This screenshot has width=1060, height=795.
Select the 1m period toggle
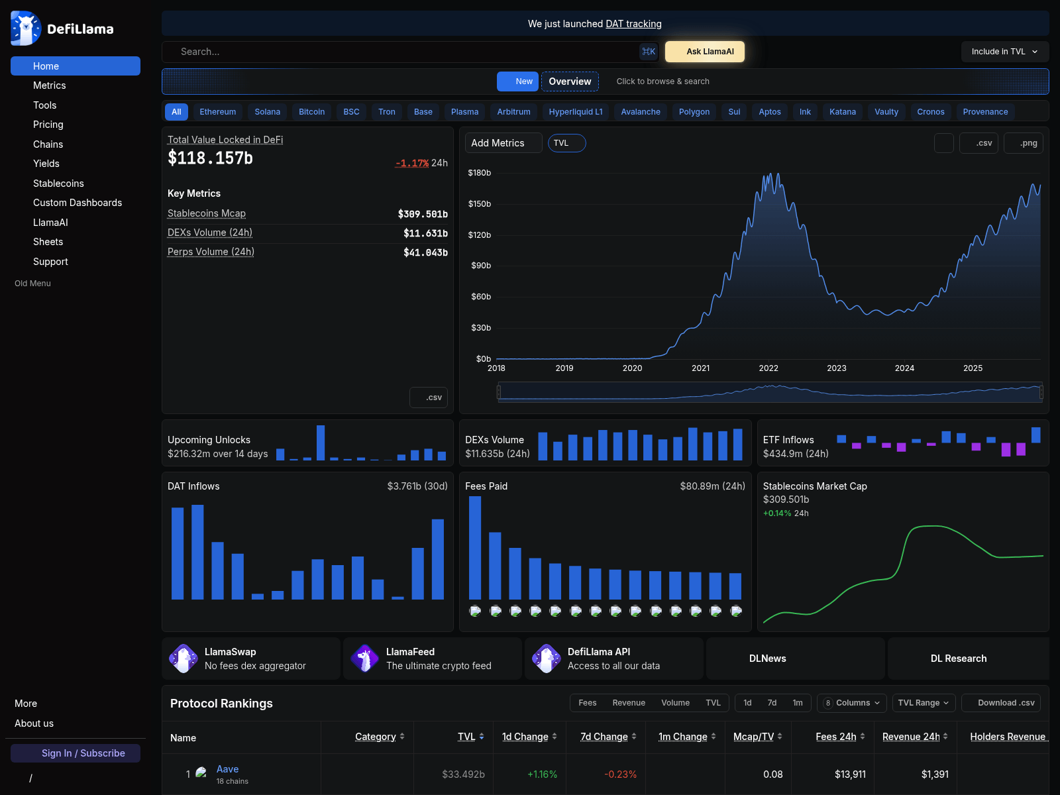[798, 703]
